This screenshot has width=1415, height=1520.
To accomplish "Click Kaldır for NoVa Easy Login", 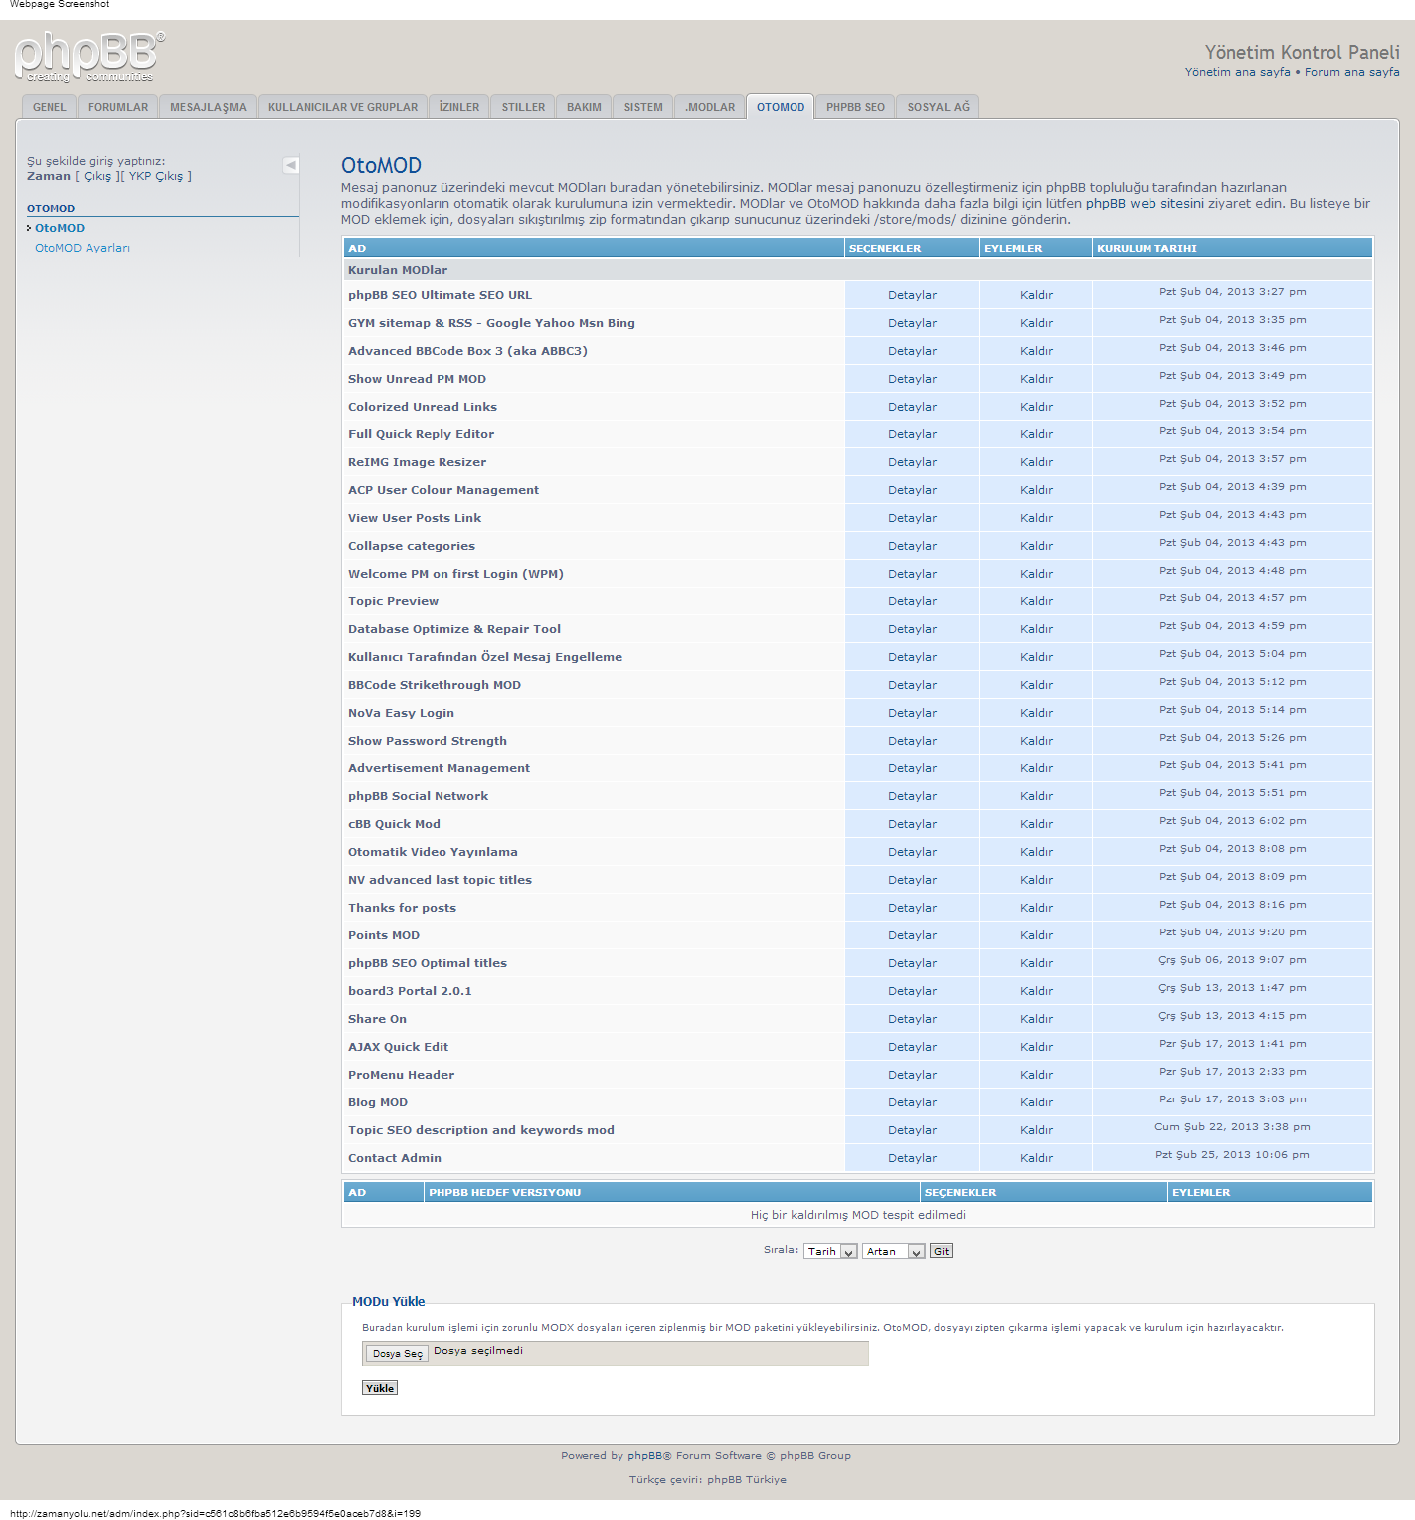I will coord(1036,713).
